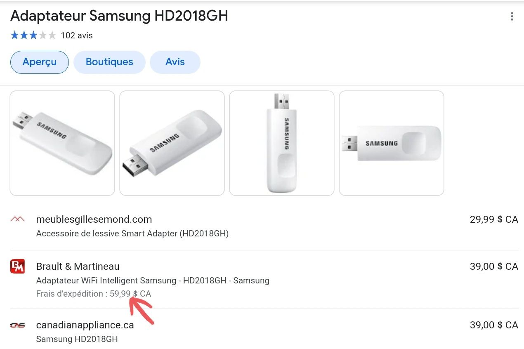The width and height of the screenshot is (524, 349).
Task: Click the canadianappliance.ca store logo icon
Action: (x=17, y=325)
